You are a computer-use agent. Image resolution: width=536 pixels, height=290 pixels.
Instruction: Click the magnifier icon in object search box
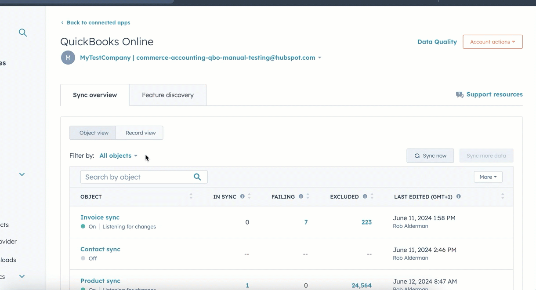pyautogui.click(x=197, y=177)
